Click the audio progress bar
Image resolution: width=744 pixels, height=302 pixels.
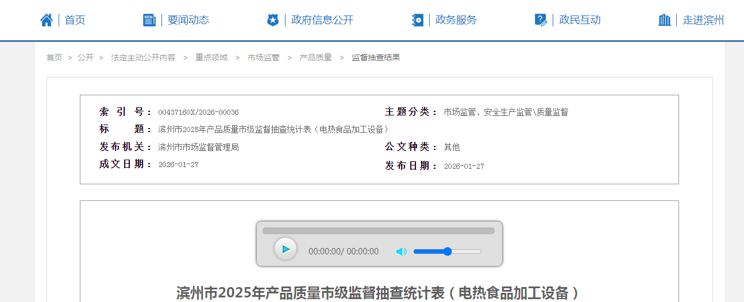pos(378,231)
